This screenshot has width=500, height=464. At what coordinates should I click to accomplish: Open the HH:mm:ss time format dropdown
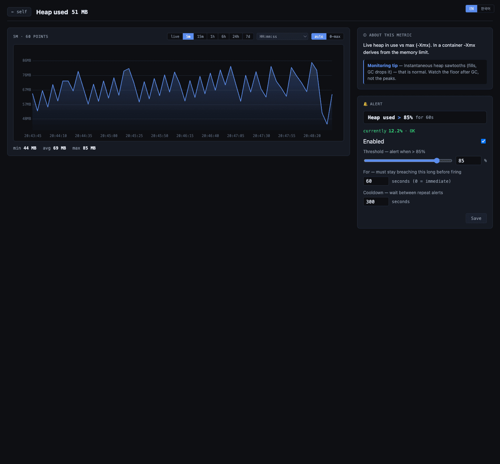click(x=282, y=36)
